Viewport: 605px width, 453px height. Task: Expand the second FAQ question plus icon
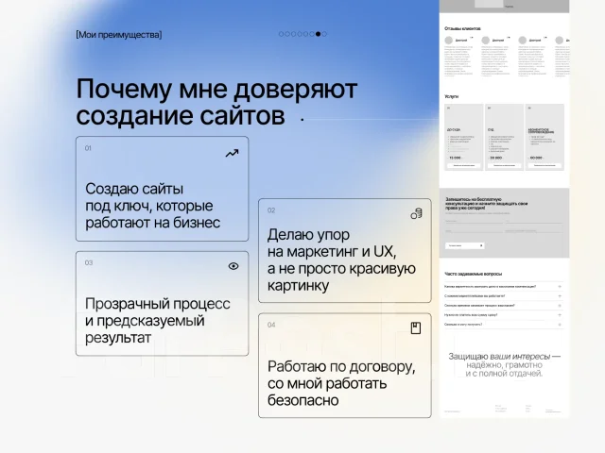[x=560, y=296]
